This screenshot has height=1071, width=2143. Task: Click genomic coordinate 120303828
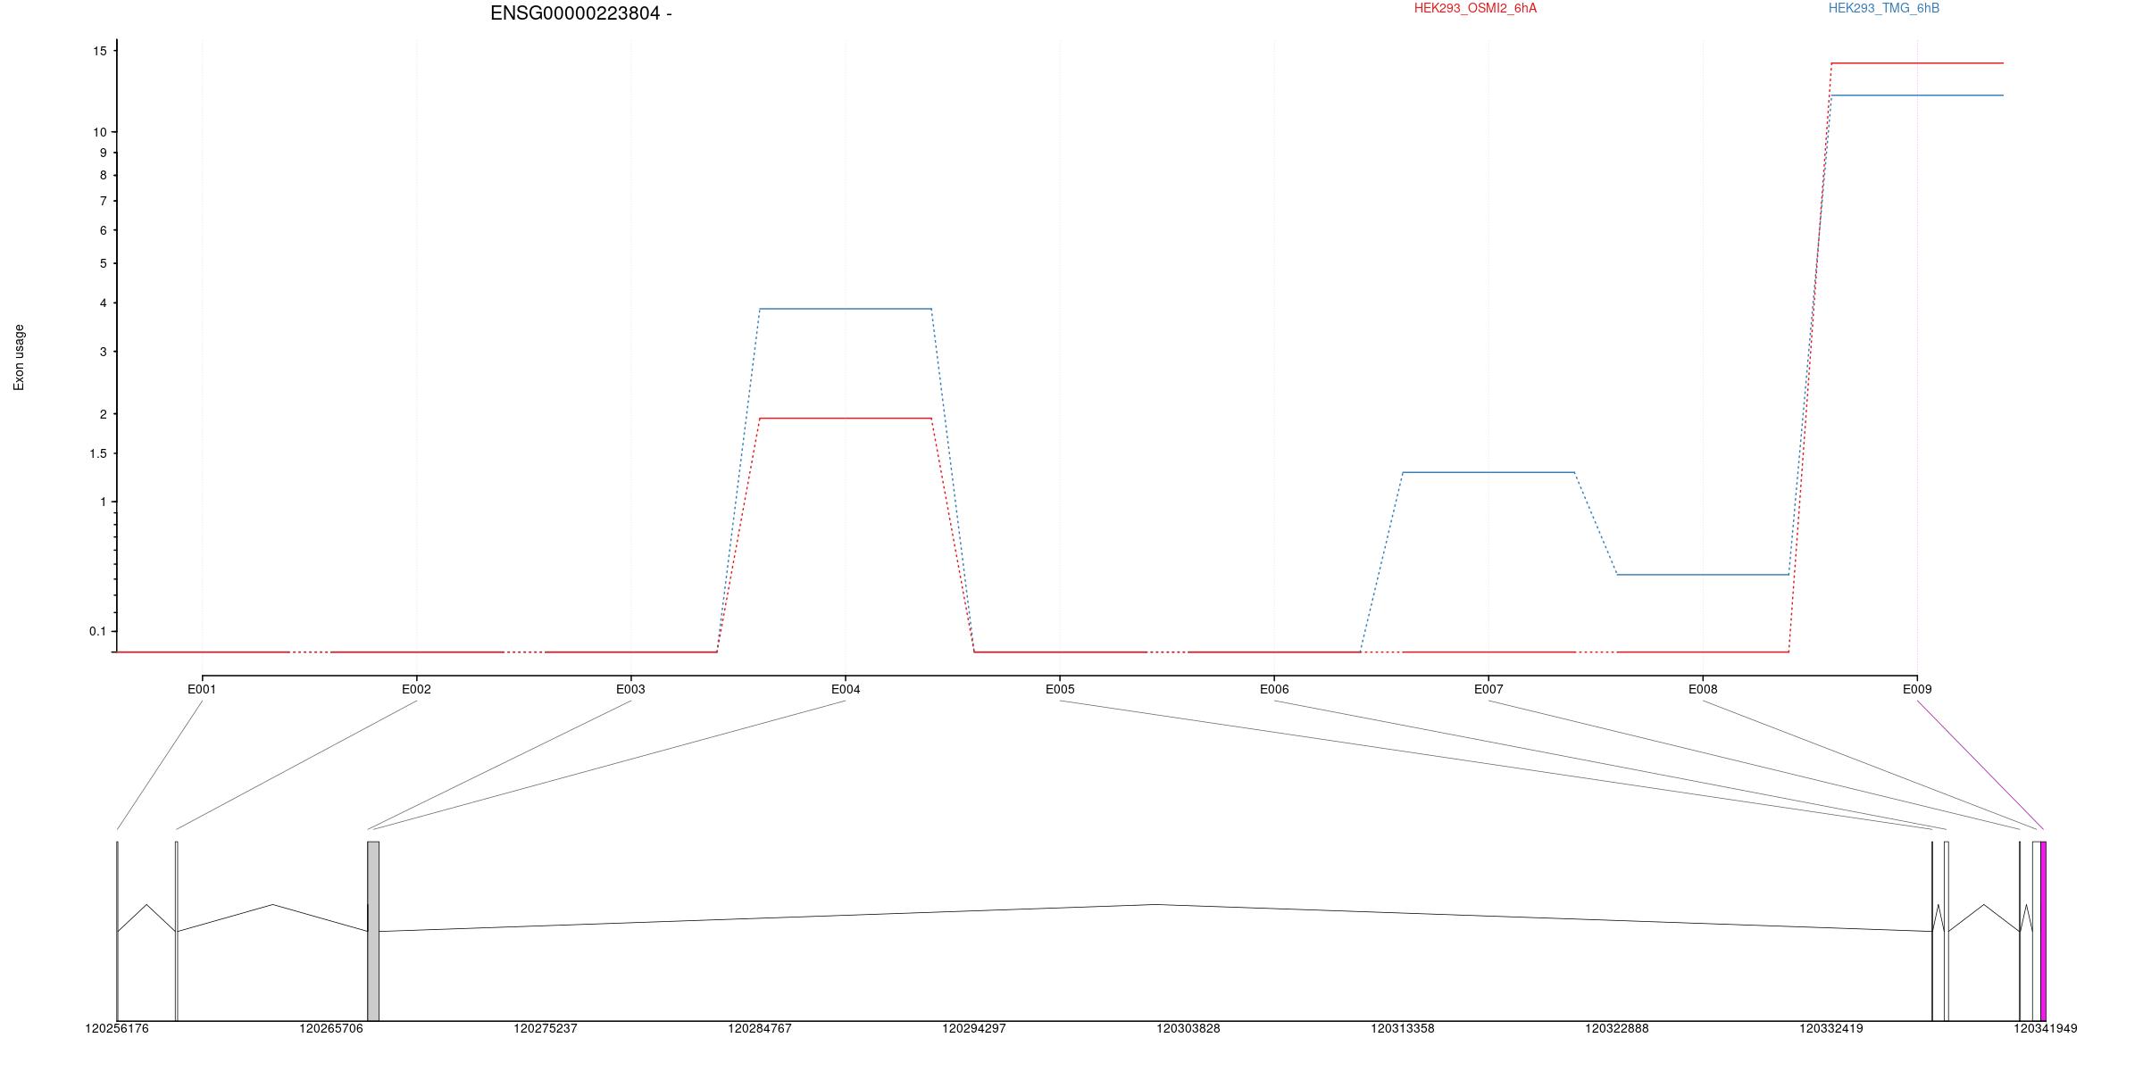(1188, 1029)
